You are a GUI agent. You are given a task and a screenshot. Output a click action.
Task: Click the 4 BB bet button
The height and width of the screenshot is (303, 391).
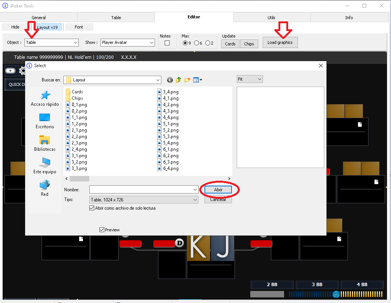362,285
